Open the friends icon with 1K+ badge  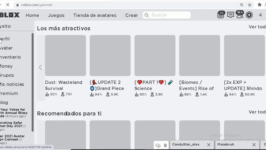[x=240, y=15]
